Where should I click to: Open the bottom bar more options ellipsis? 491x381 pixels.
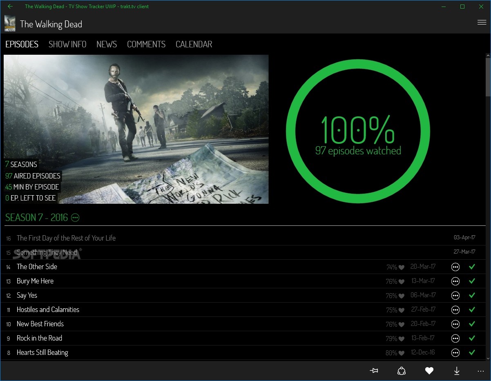[481, 371]
